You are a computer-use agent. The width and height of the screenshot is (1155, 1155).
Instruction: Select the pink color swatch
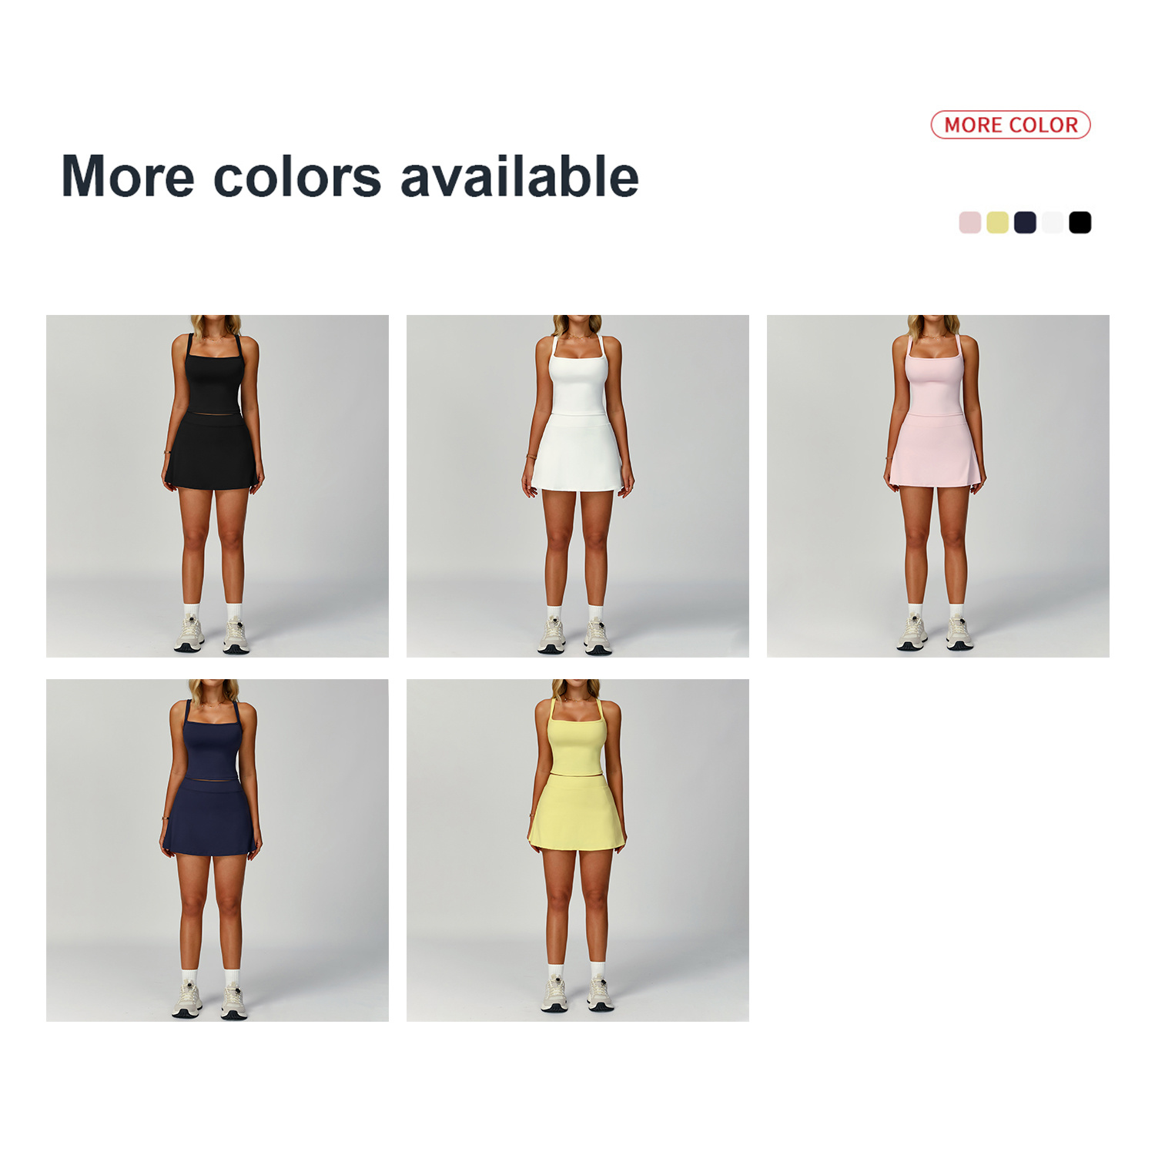click(969, 223)
